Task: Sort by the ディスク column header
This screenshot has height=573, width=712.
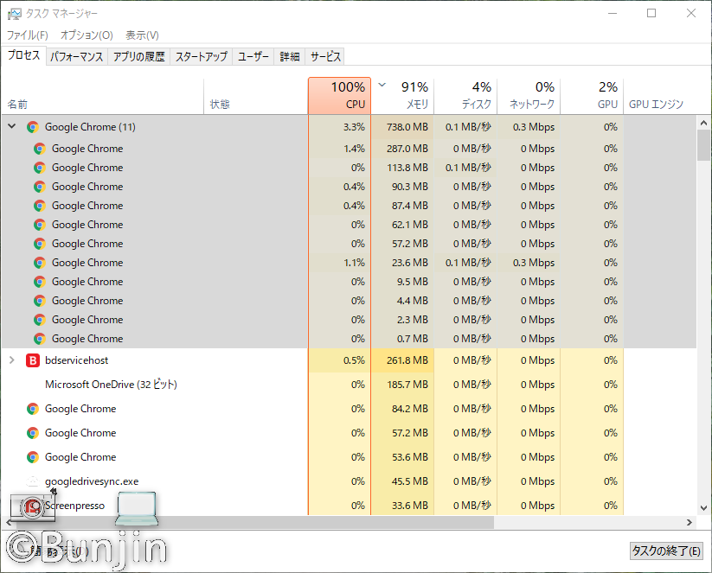Action: click(x=466, y=96)
